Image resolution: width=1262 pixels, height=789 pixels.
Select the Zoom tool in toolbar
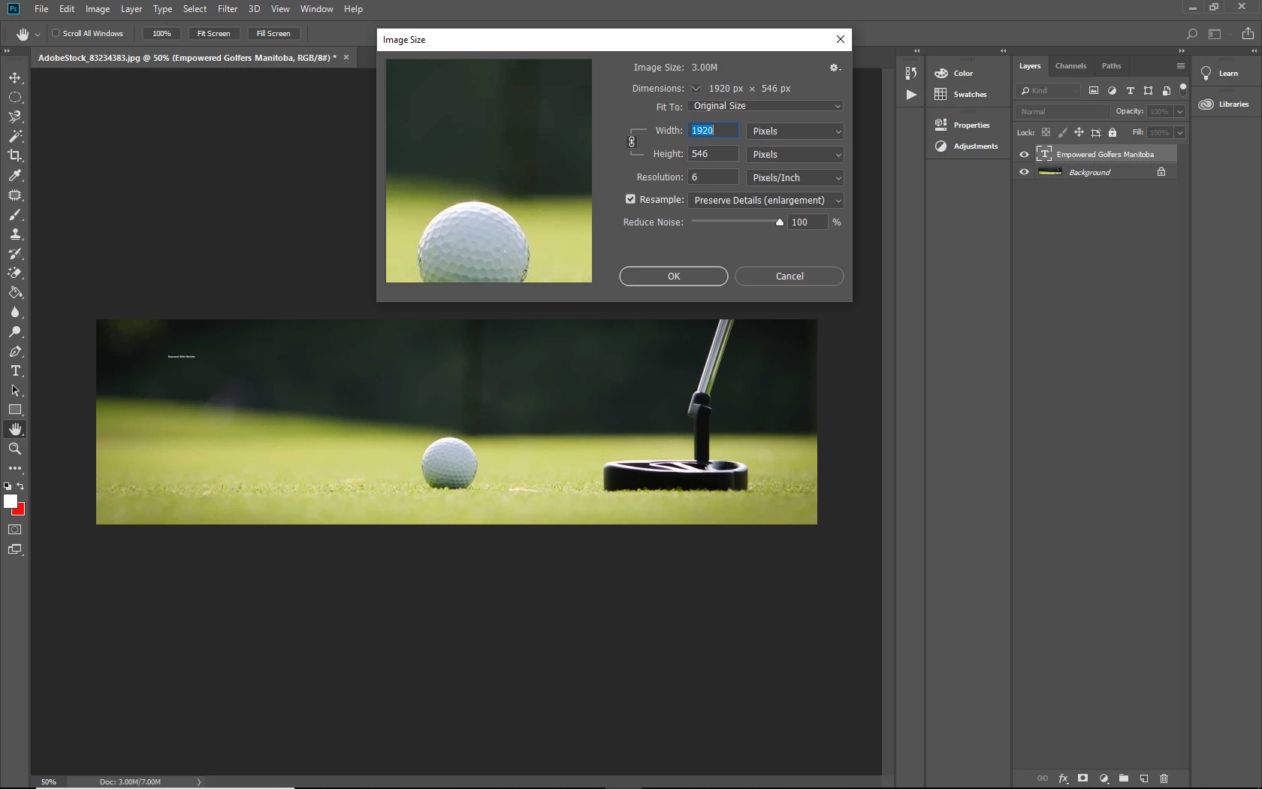pos(15,449)
